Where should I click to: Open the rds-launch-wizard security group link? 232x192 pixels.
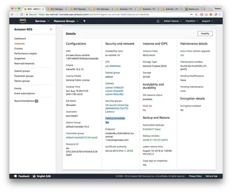coord(117,107)
